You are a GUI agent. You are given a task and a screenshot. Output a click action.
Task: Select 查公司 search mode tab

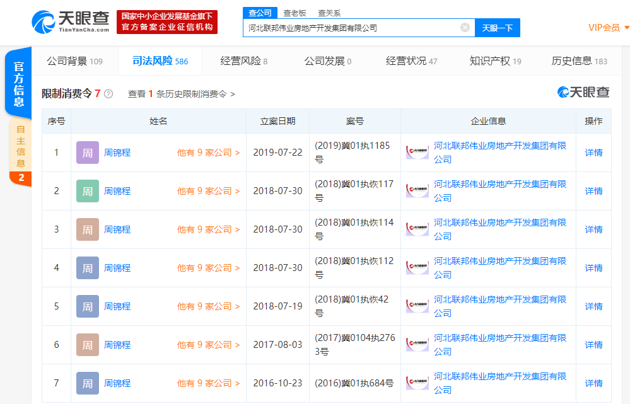pyautogui.click(x=260, y=13)
